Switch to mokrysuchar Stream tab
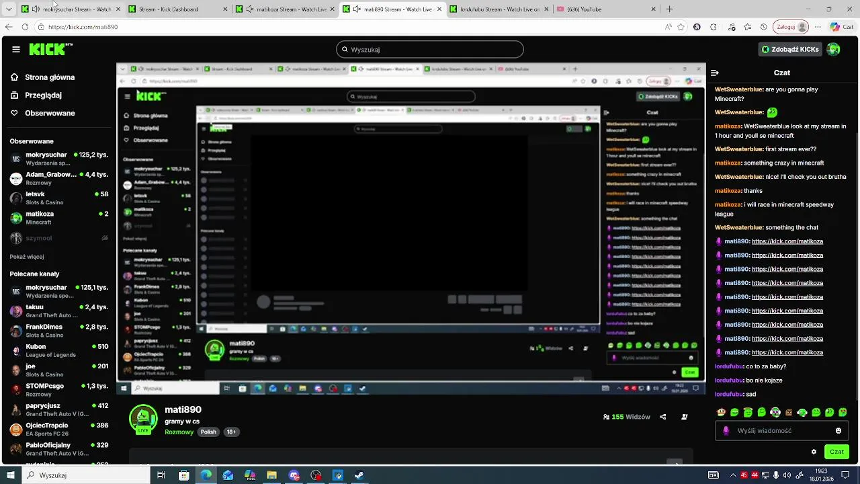The height and width of the screenshot is (484, 860). coord(69,9)
